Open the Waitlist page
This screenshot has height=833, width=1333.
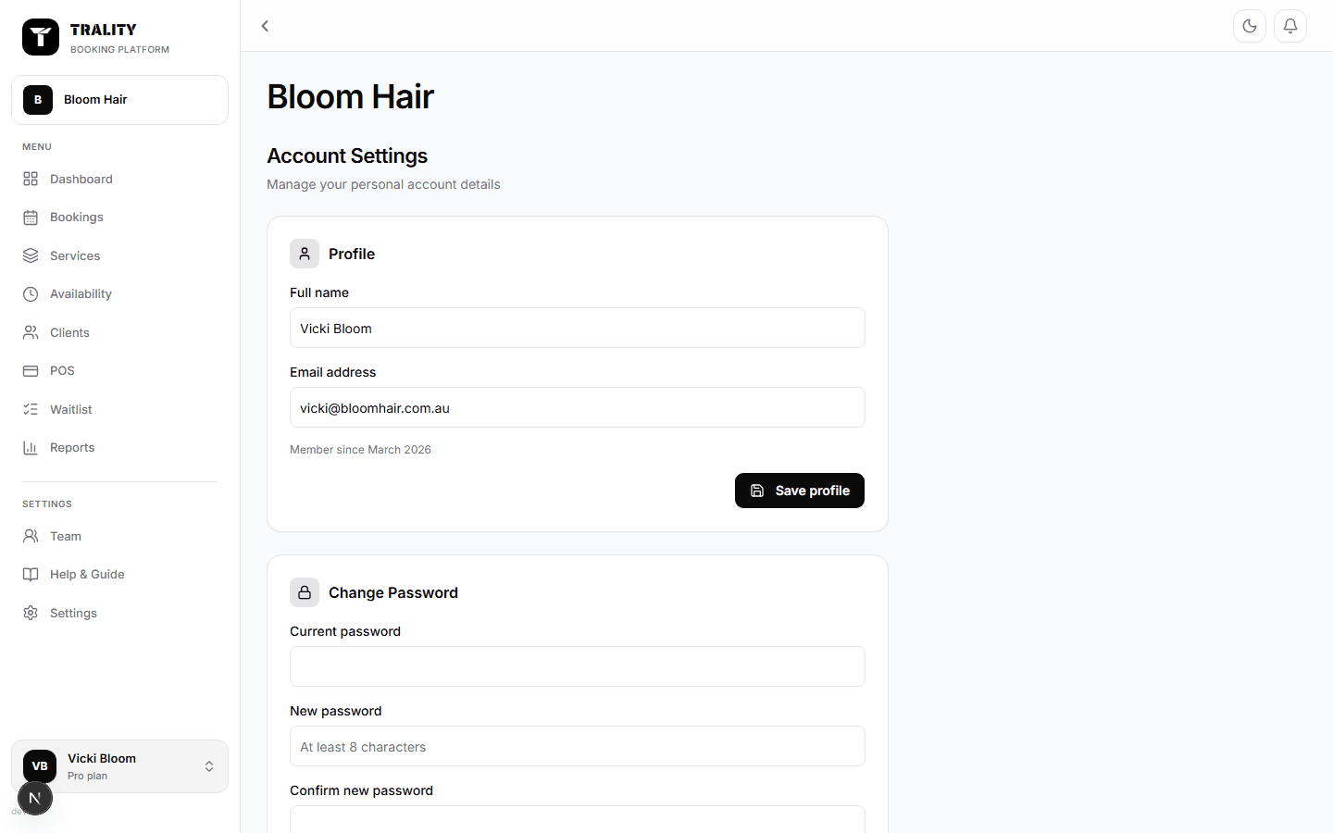pyautogui.click(x=119, y=409)
